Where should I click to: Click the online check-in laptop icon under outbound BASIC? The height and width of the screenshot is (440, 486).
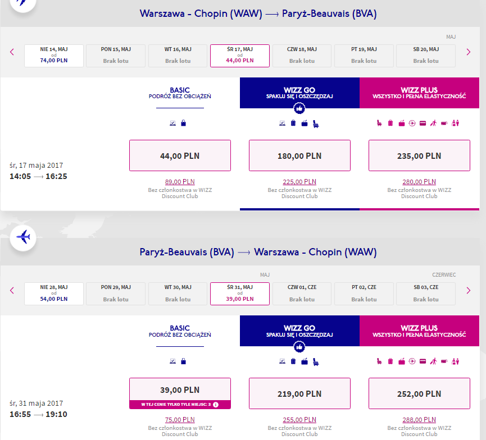172,123
